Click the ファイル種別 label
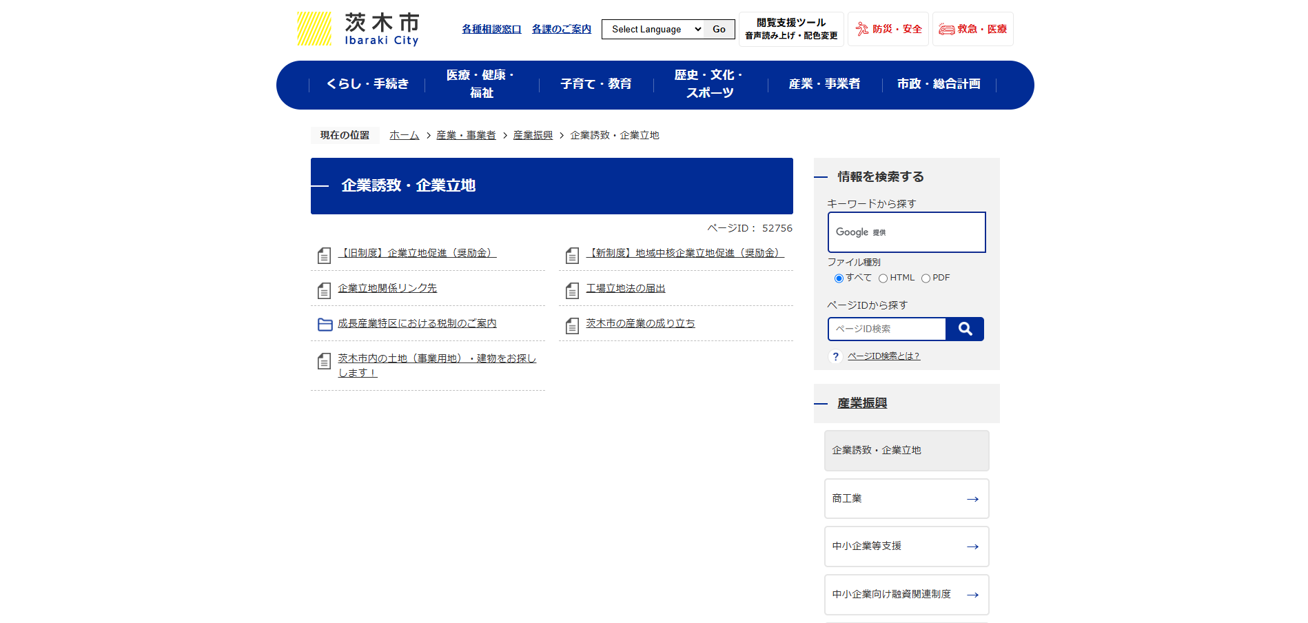 click(854, 262)
